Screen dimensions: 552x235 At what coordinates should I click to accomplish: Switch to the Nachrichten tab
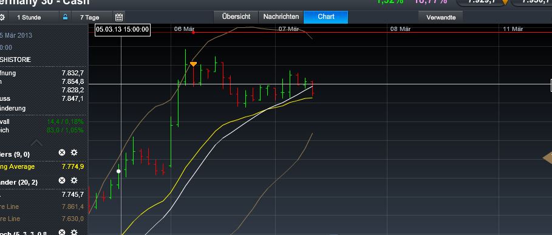click(281, 16)
